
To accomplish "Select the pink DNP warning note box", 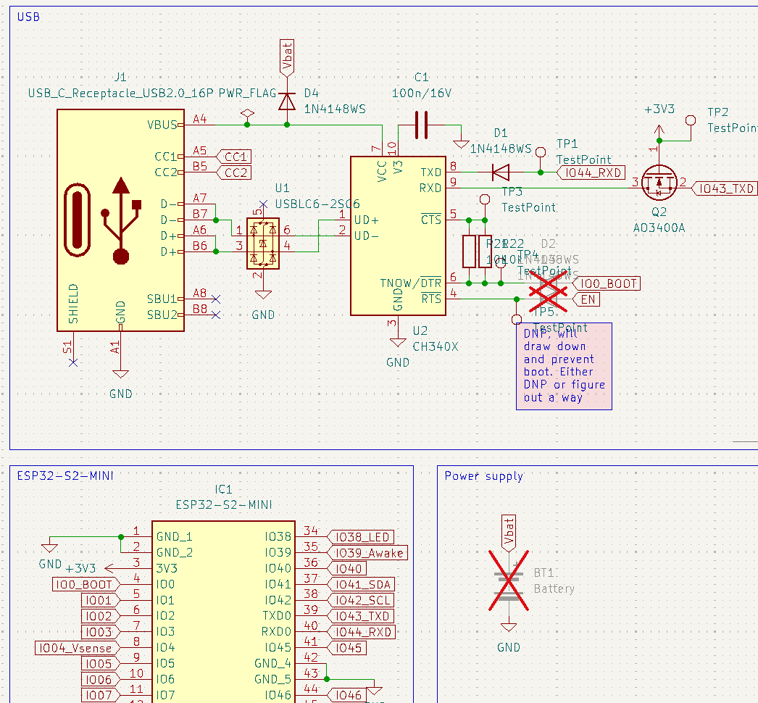I will pos(564,366).
